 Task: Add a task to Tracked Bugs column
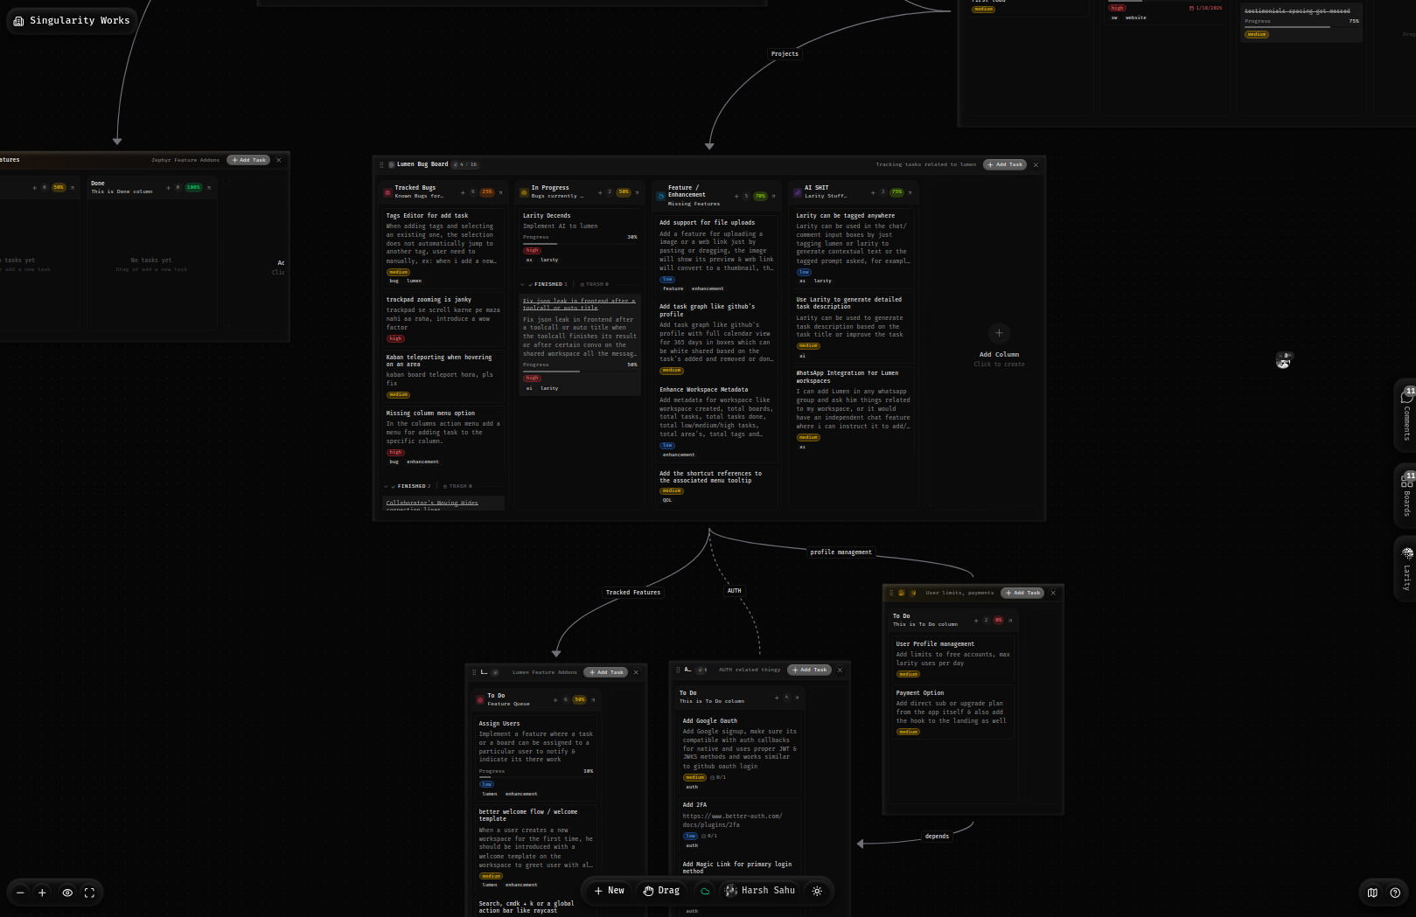pyautogui.click(x=463, y=192)
